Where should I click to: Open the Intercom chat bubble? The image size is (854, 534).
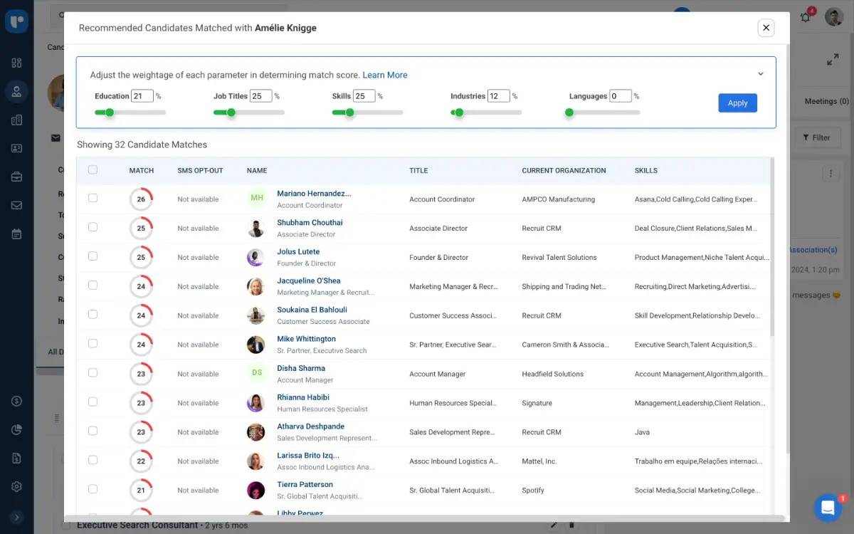[x=827, y=508]
